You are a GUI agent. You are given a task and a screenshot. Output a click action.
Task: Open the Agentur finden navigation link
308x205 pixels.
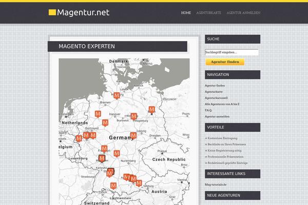coord(215,86)
